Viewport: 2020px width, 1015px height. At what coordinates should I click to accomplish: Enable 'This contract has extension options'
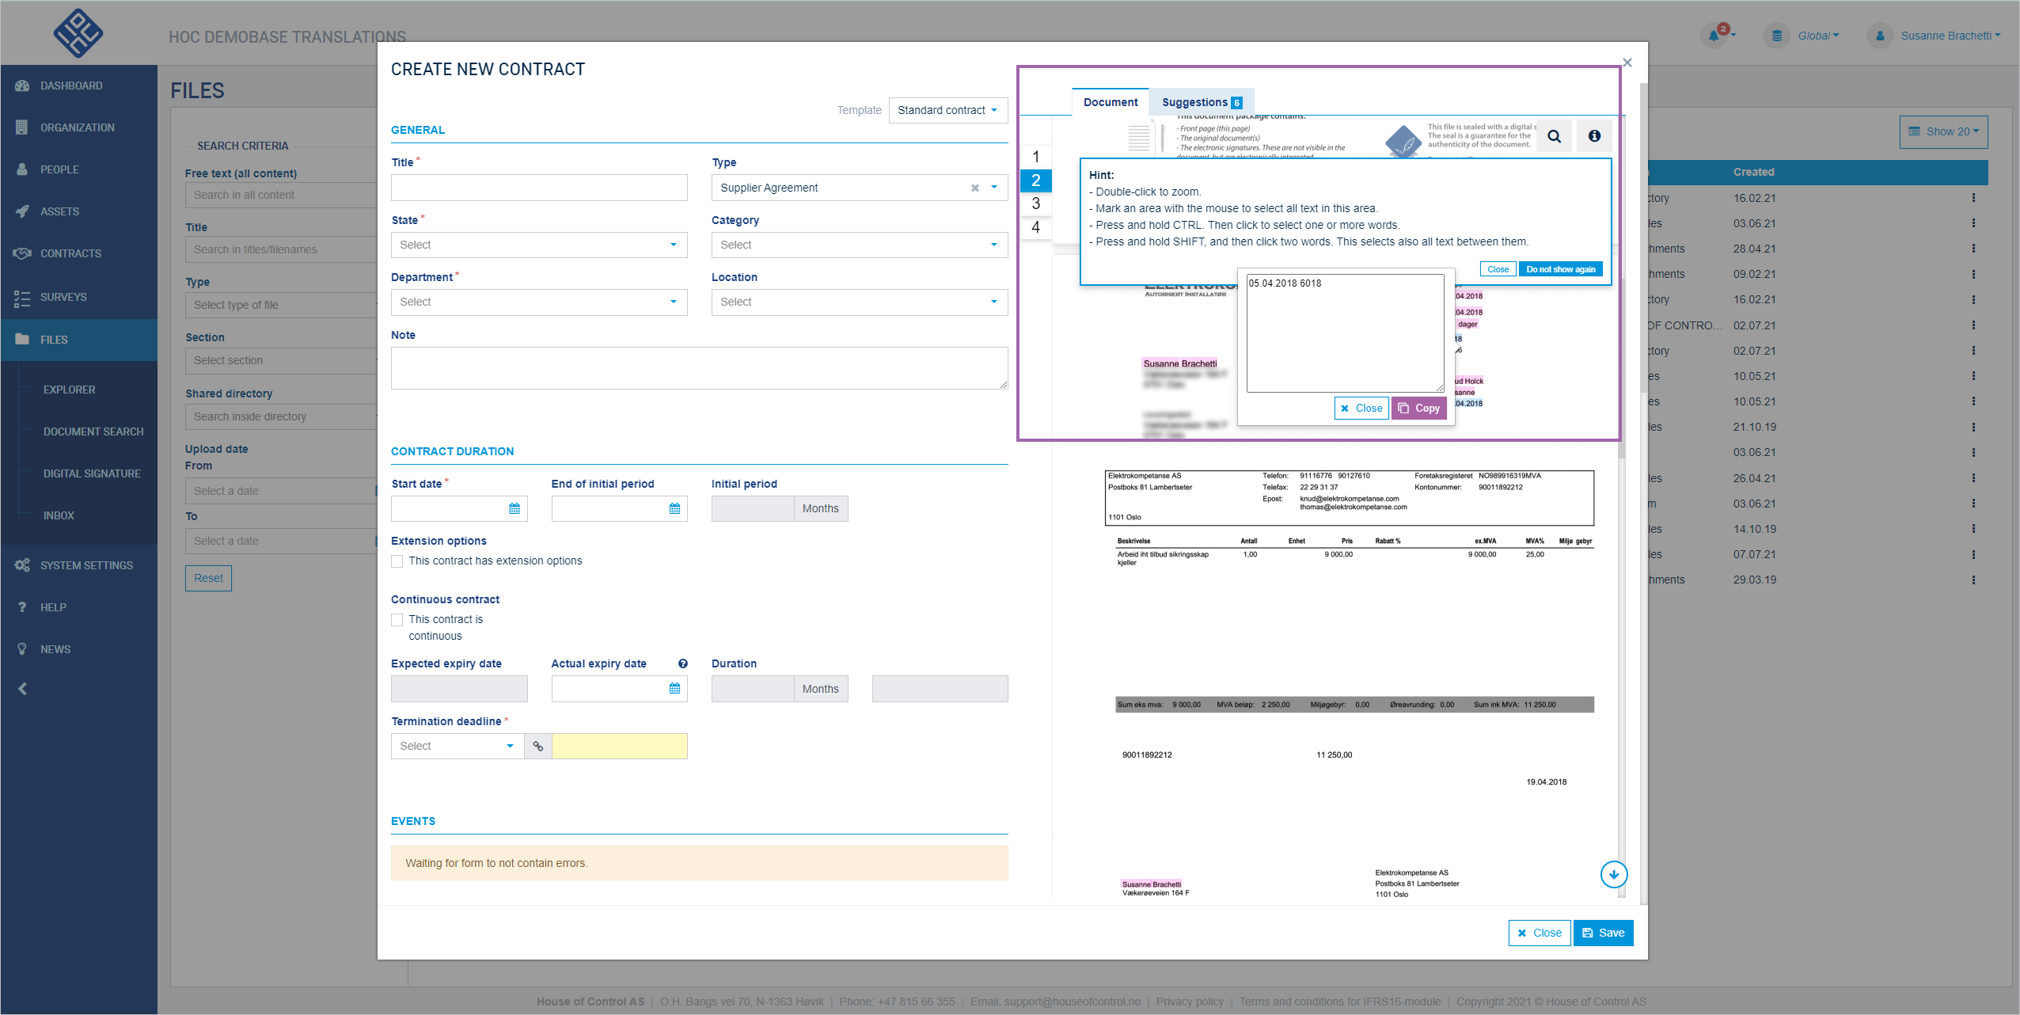[397, 561]
